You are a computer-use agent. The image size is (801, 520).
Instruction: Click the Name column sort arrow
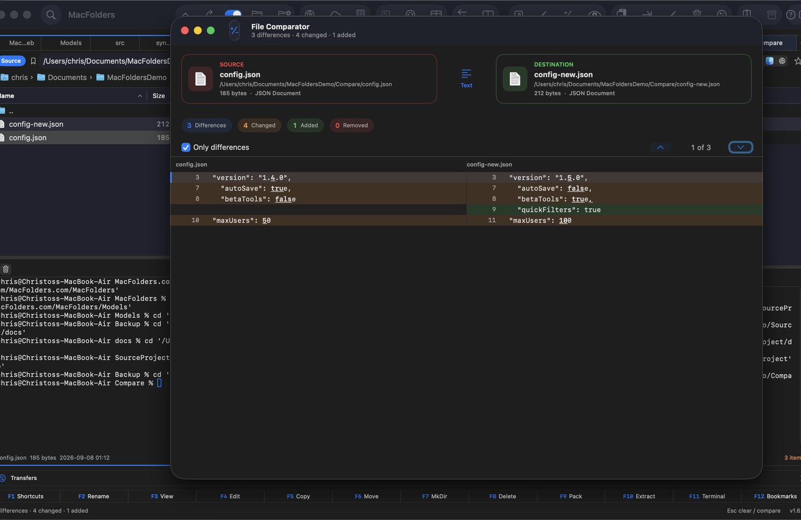(140, 96)
